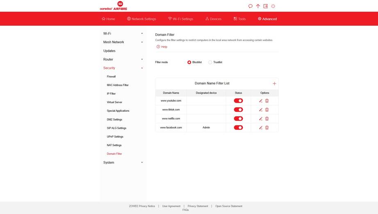378x214 pixels.
Task: Open the Network Settings tab
Action: 141,19
